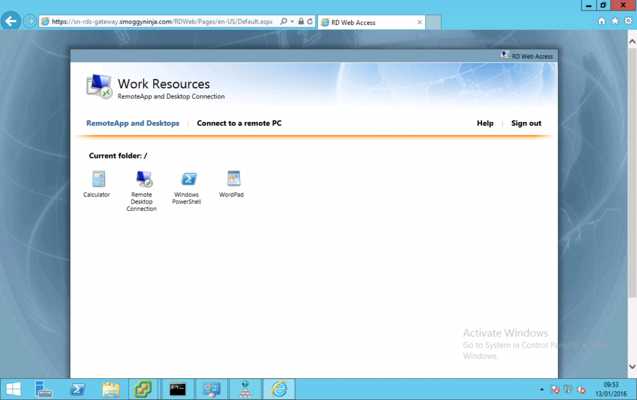Click the muted speaker tray icon
Viewport: 637px width, 400px height.
tap(581, 389)
